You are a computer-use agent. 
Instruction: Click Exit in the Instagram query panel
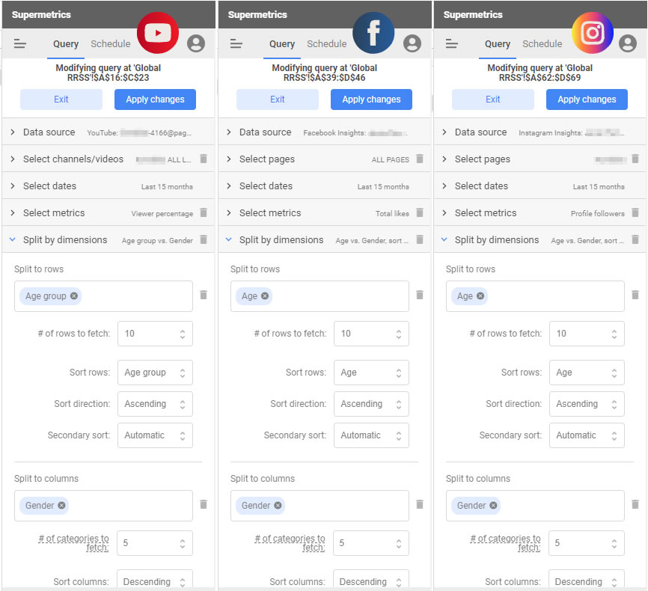tap(492, 99)
